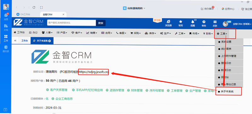252x114 pixels.
Task: Select the 工作 work icon in sidebar
Action: click(6, 38)
